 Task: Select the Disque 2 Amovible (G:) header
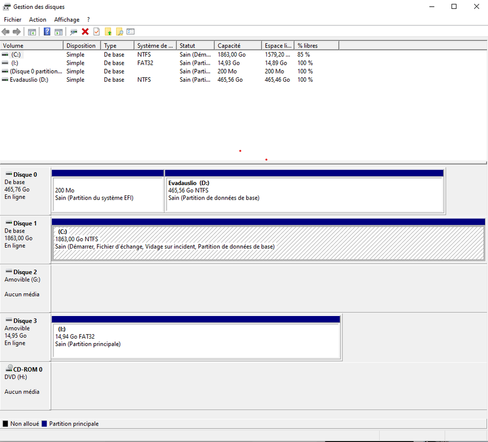coord(25,288)
